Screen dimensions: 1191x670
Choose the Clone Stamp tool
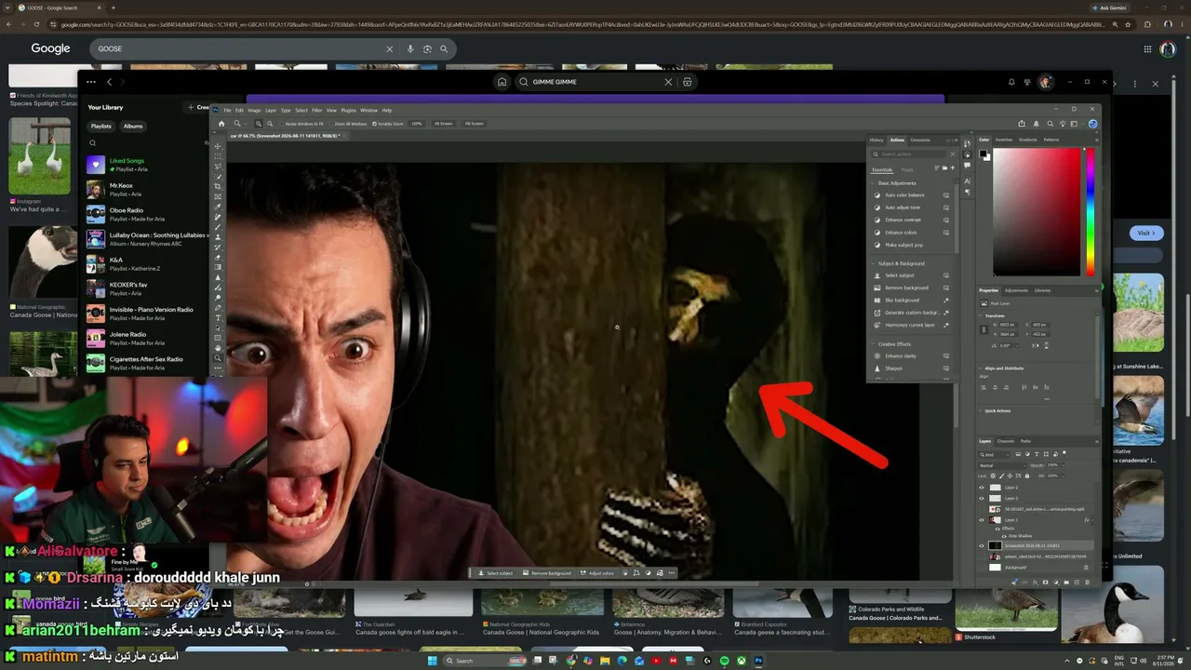(219, 237)
